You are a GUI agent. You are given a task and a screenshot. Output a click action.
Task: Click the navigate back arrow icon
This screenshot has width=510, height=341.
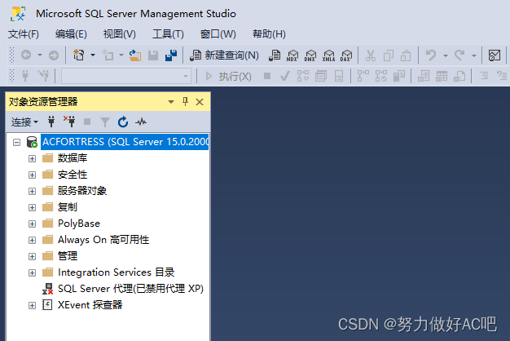(26, 55)
